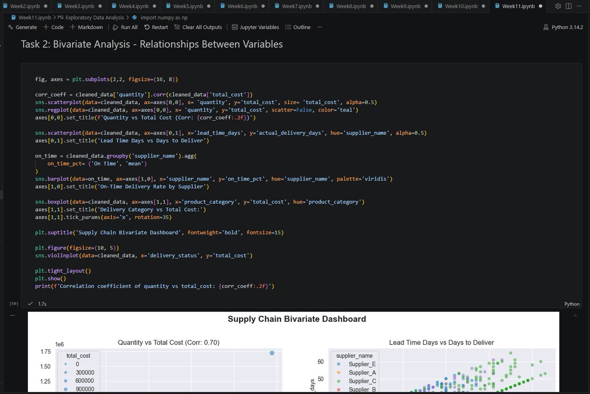
Task: Restart the Jupyter kernel
Action: point(156,27)
